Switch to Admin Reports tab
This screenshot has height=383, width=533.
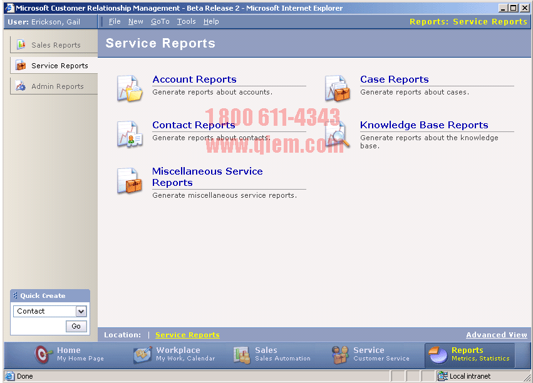(54, 86)
